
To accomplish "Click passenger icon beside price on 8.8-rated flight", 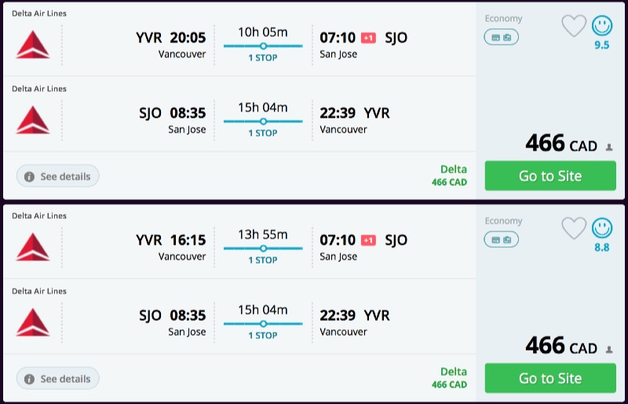I will 608,349.
